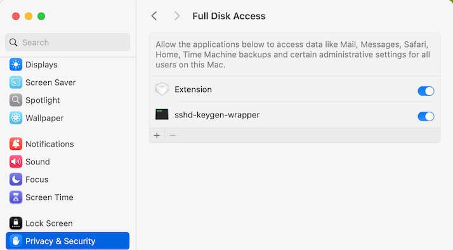Select the sshd-keygen-wrapper terminal icon row
Viewport: 453px width, 250px height.
(x=294, y=115)
